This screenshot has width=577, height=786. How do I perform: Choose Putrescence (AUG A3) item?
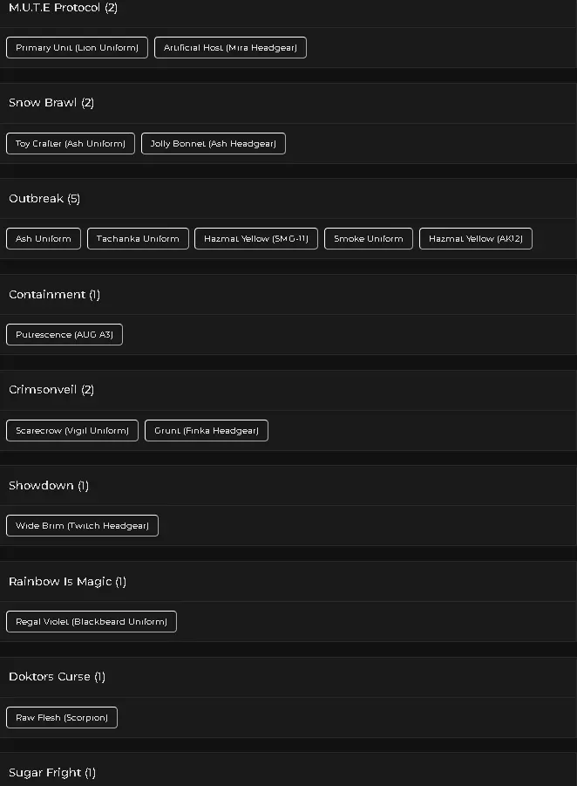64,334
